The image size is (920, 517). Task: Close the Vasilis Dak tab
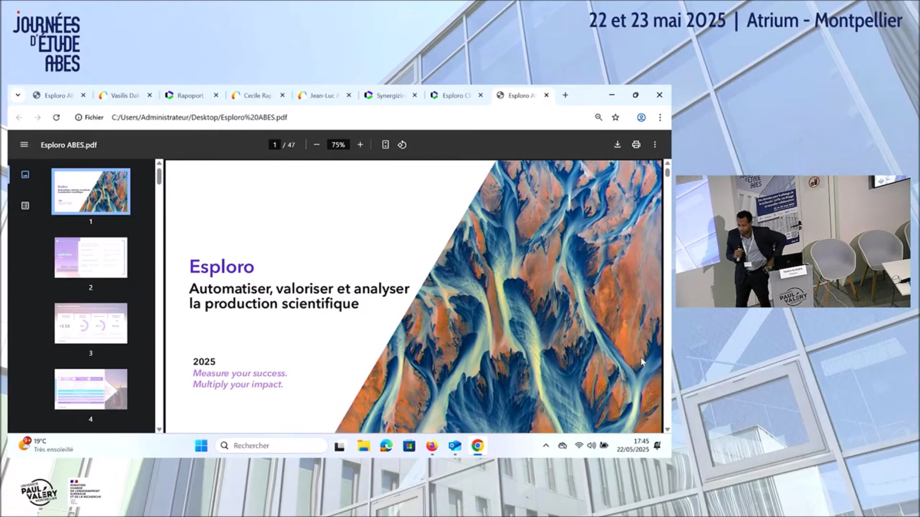click(x=149, y=95)
